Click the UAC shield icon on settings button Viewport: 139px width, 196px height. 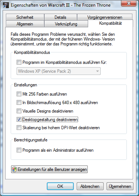(14, 169)
